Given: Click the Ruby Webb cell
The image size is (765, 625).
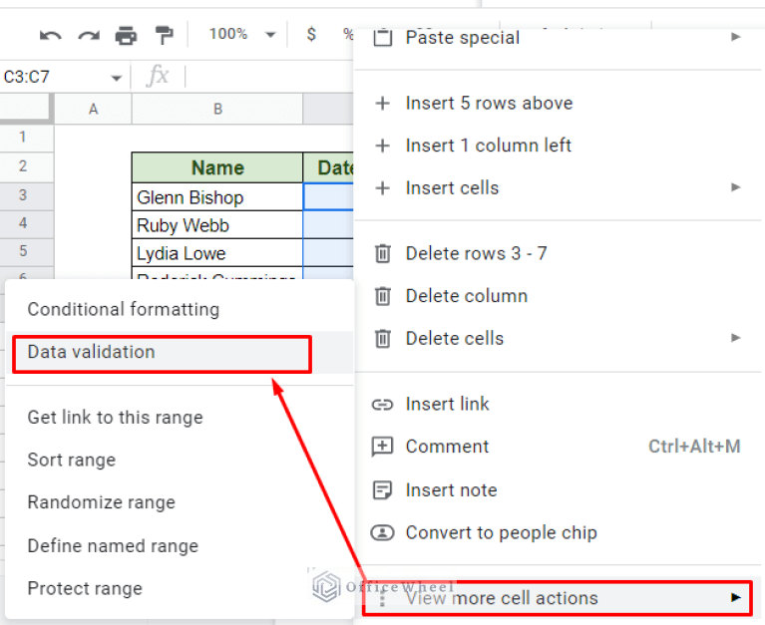Looking at the screenshot, I should (217, 225).
